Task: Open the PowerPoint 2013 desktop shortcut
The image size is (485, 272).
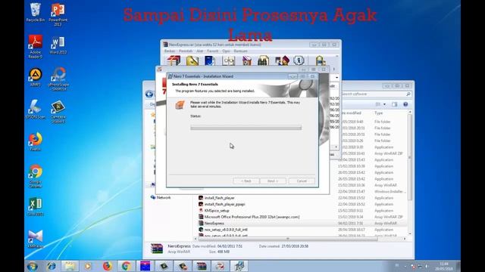Action: [58, 14]
